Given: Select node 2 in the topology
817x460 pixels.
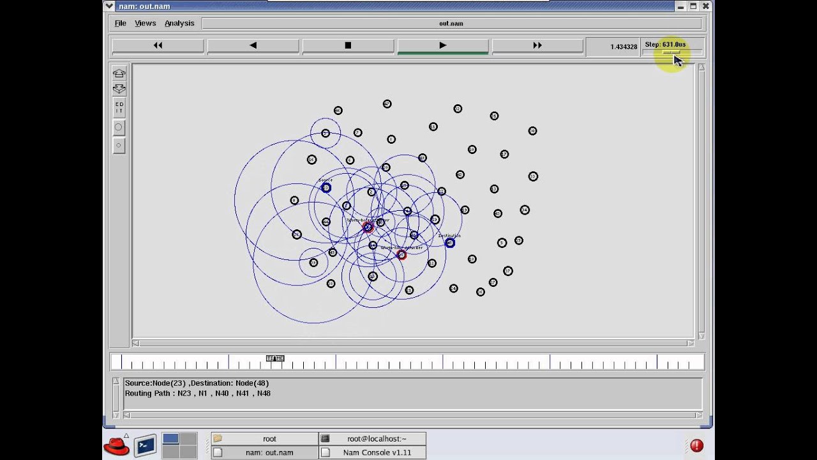Looking at the screenshot, I should point(371,192).
